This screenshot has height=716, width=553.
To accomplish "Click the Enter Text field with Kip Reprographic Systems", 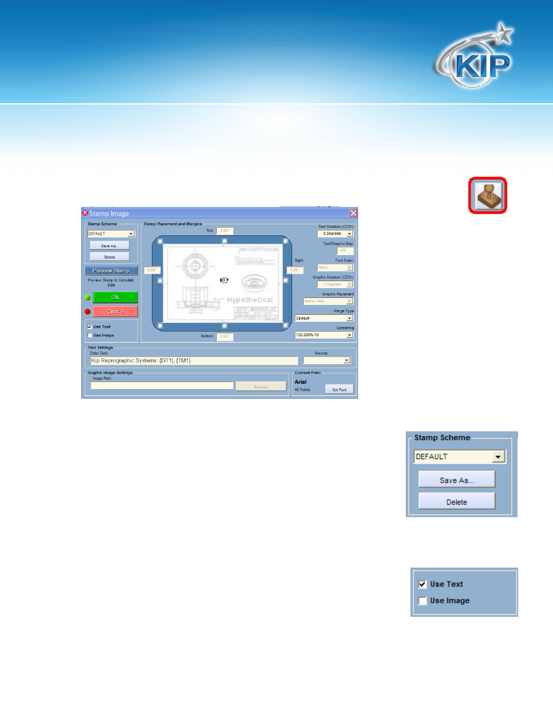I will pos(194,361).
